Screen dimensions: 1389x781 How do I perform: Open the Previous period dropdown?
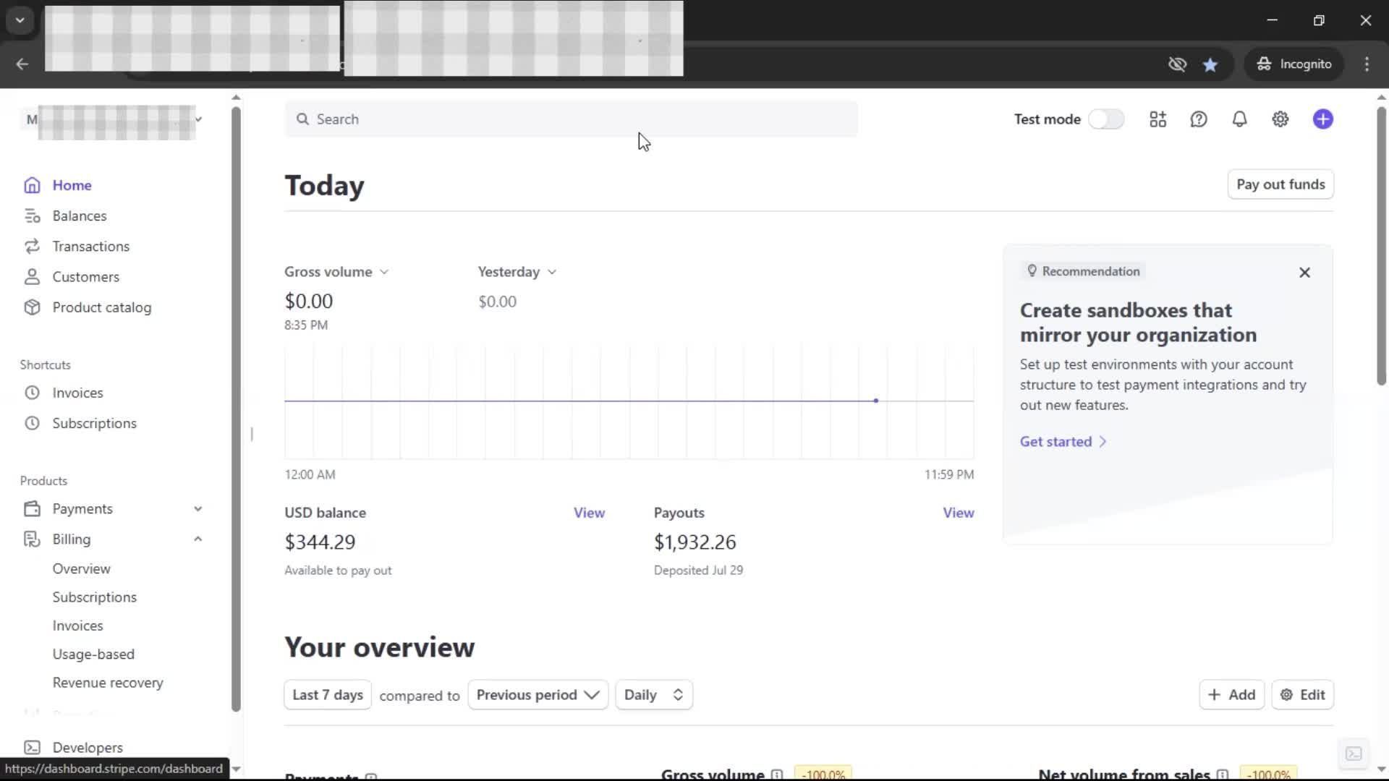point(538,695)
